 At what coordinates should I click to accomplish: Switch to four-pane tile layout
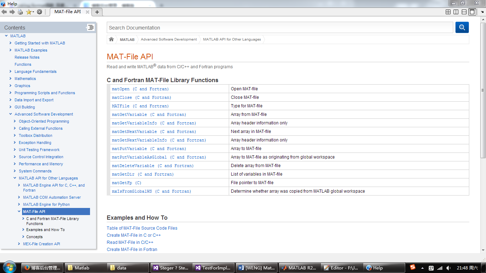coord(448,12)
